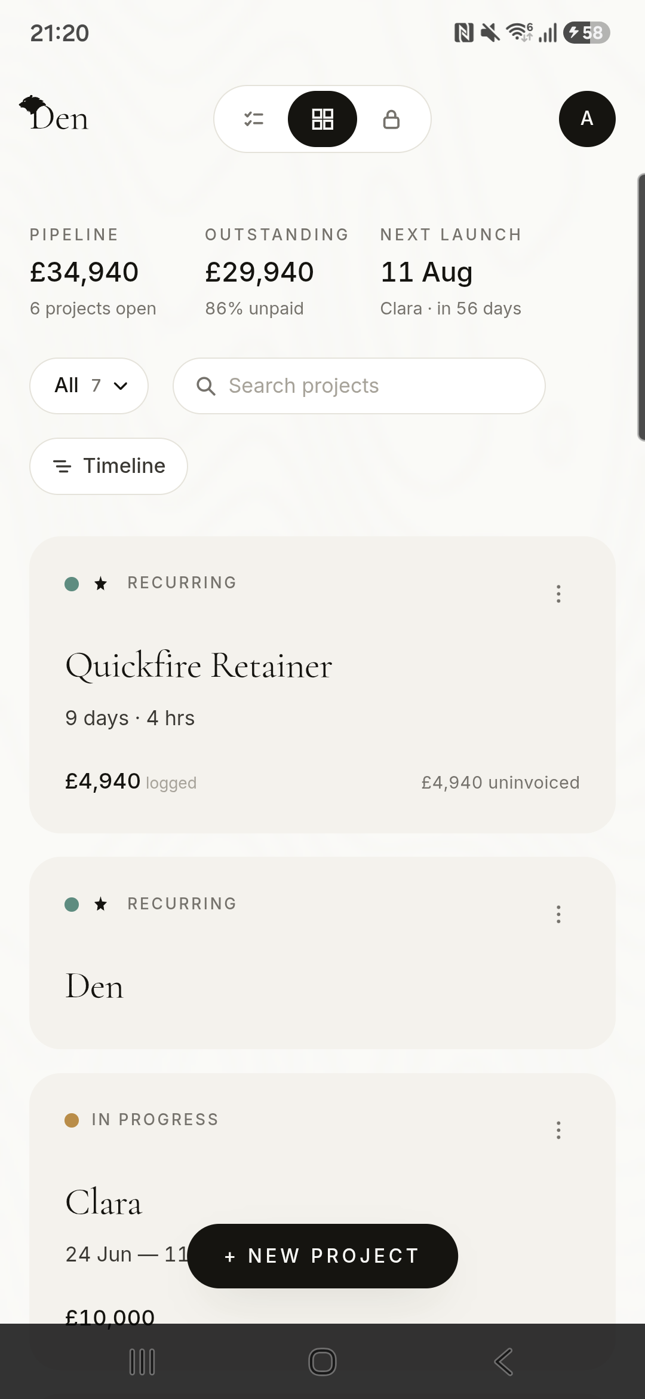Tap the Android home button
Image resolution: width=645 pixels, height=1399 pixels.
322,1363
